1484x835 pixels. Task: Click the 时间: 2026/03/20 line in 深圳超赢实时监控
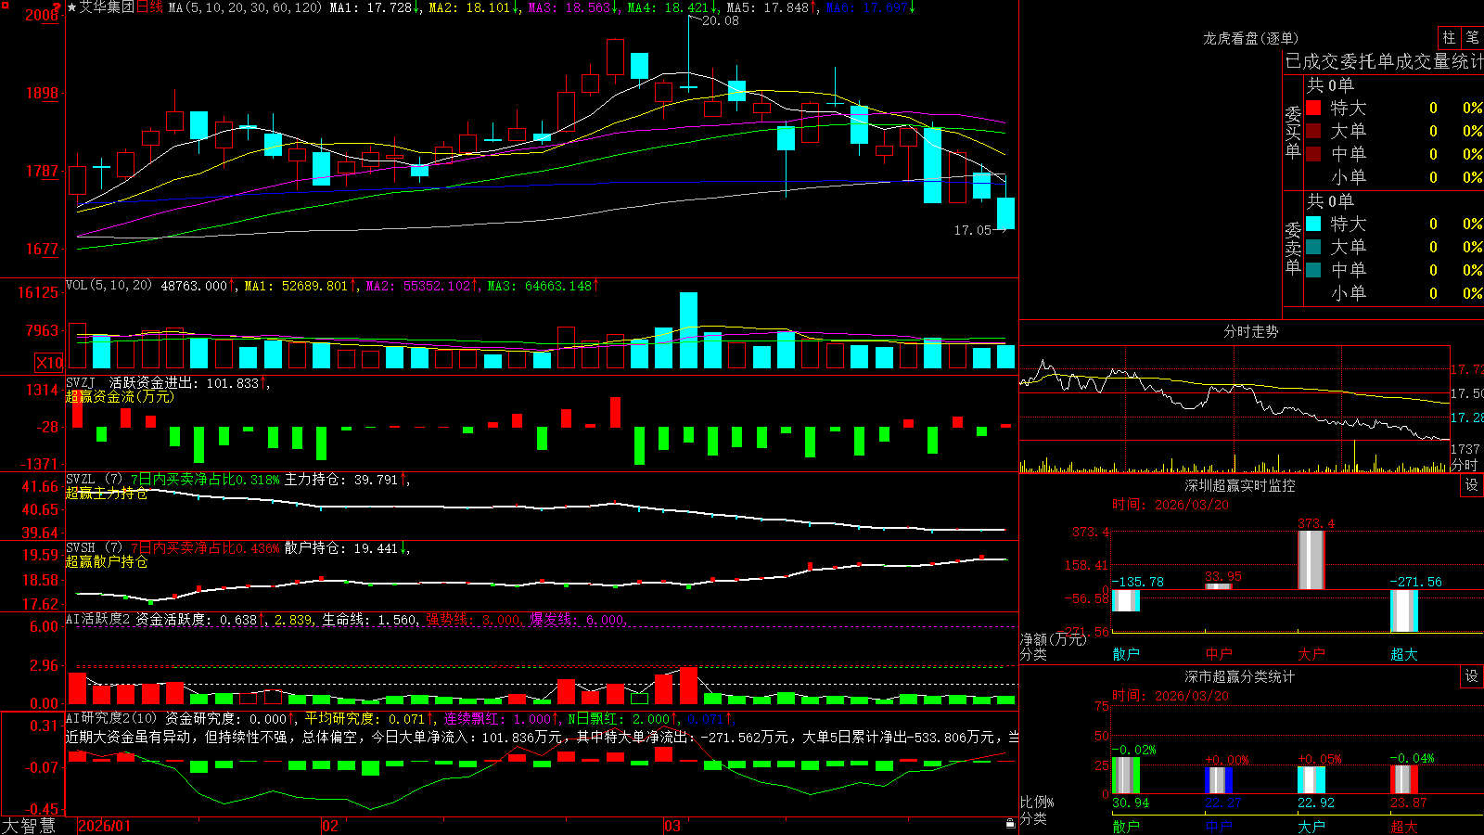(1171, 505)
